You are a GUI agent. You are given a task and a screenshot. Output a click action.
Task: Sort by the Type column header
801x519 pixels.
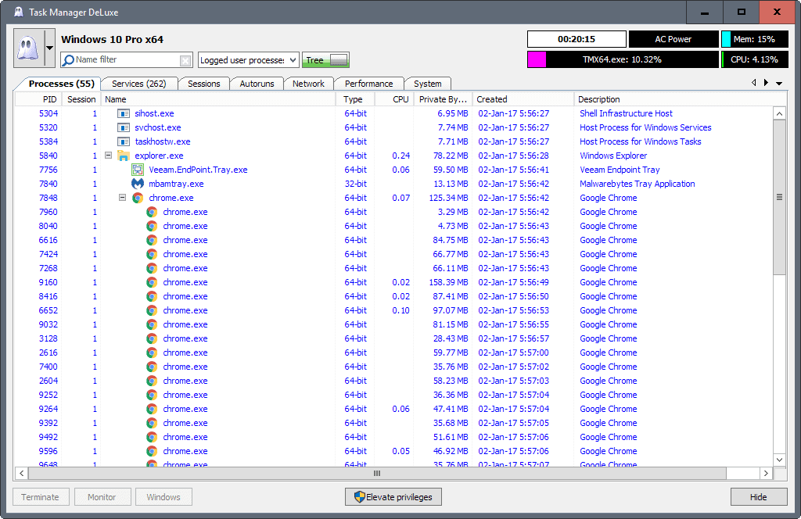pyautogui.click(x=356, y=99)
